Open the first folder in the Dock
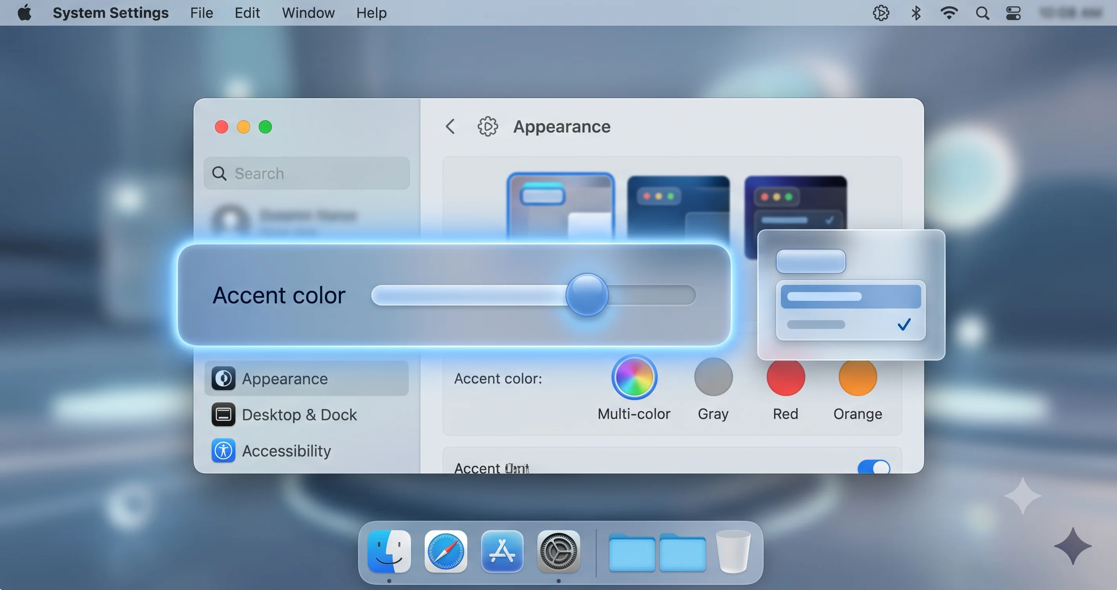This screenshot has width=1117, height=590. pyautogui.click(x=632, y=552)
